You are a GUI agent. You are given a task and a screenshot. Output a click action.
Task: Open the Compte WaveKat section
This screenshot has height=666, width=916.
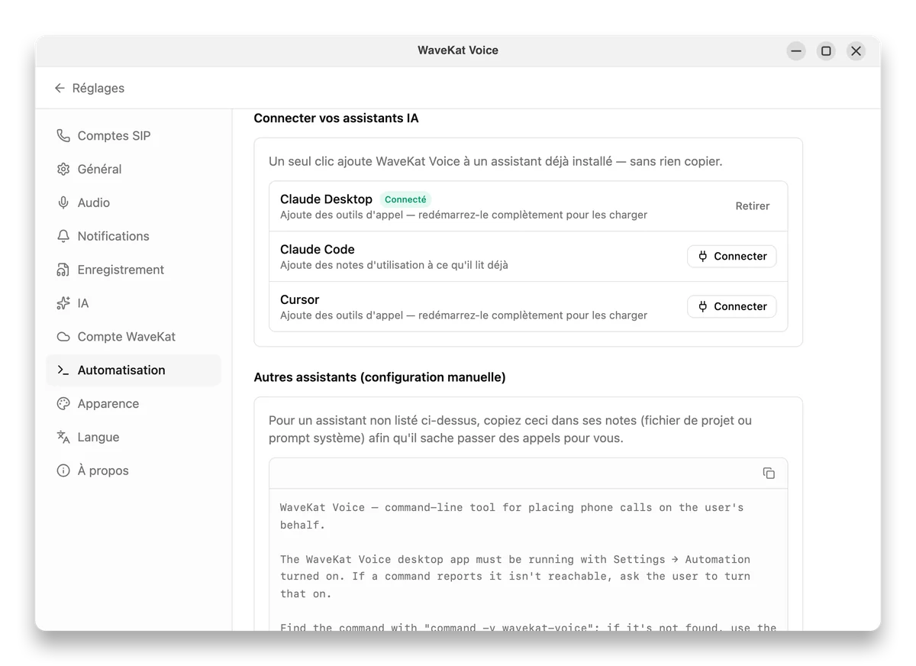134,337
